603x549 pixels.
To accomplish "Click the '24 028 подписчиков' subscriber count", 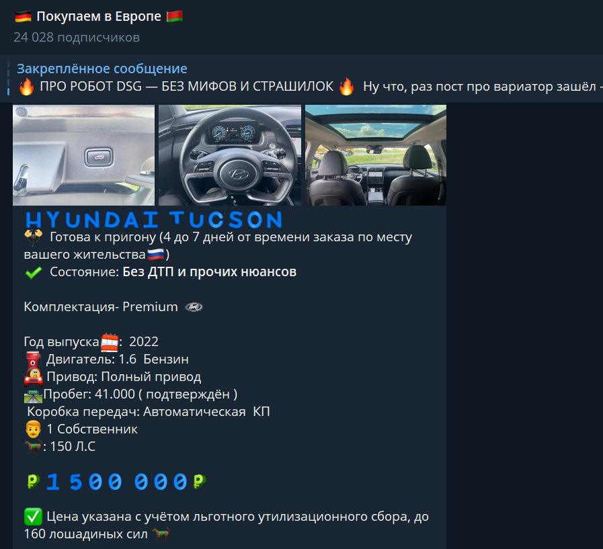I will [x=77, y=38].
